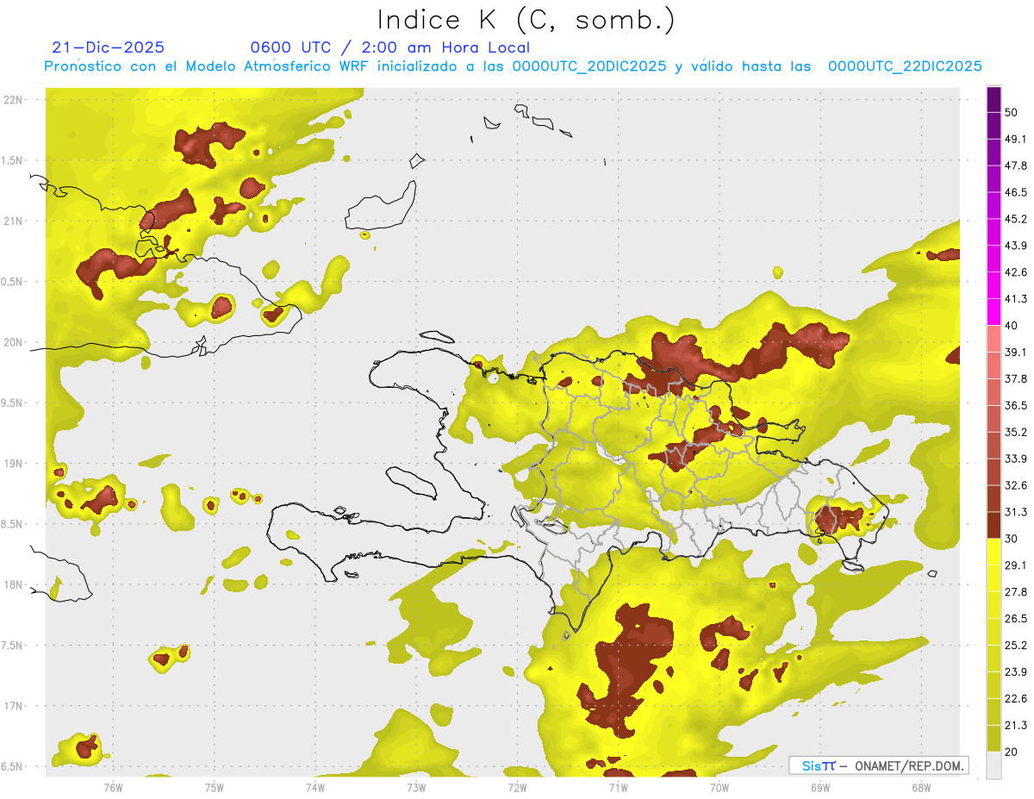Click the dark purple color bar segment above 50
This screenshot has width=1034, height=799.
tap(994, 99)
